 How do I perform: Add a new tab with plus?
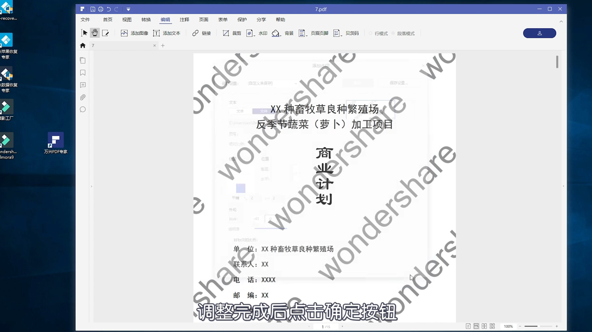163,46
